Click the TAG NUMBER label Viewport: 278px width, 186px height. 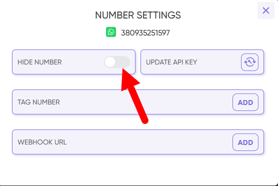point(38,102)
